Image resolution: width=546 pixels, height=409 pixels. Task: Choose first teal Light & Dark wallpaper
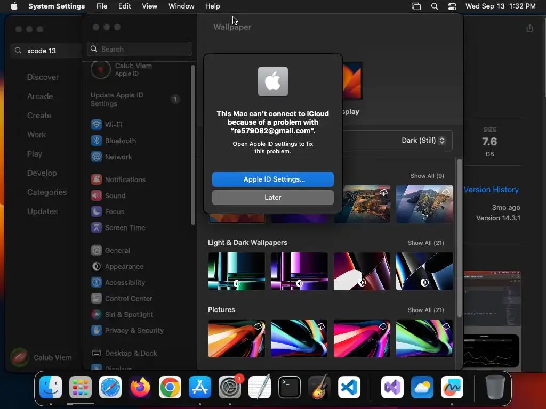click(x=236, y=271)
